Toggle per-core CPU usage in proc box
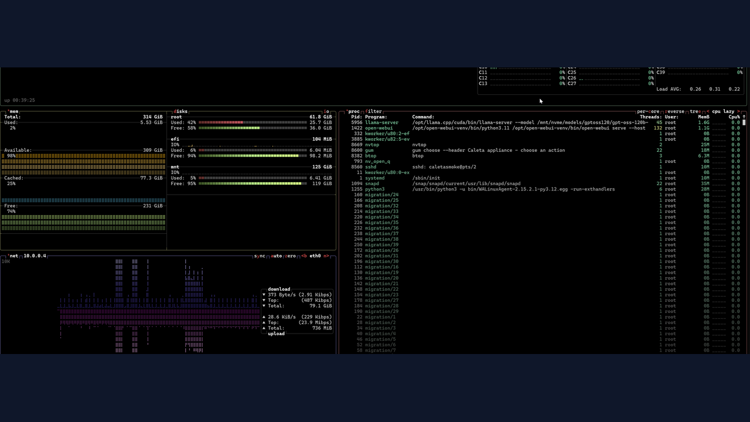Image resolution: width=750 pixels, height=422 pixels. tap(649, 111)
